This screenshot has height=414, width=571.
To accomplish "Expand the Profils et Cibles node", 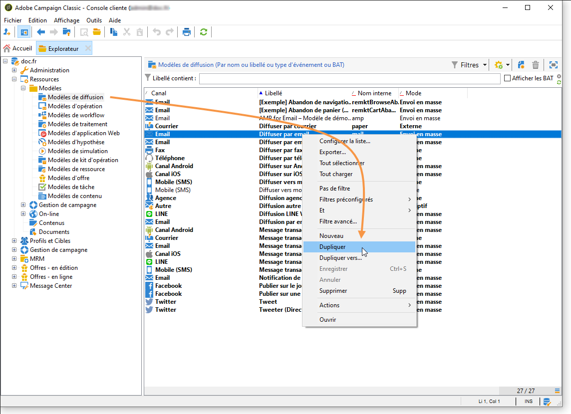I will click(14, 241).
